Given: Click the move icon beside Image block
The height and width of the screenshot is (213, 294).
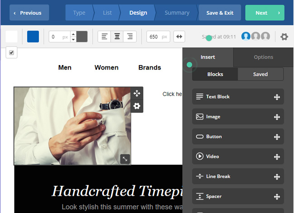Looking at the screenshot, I should click(277, 117).
